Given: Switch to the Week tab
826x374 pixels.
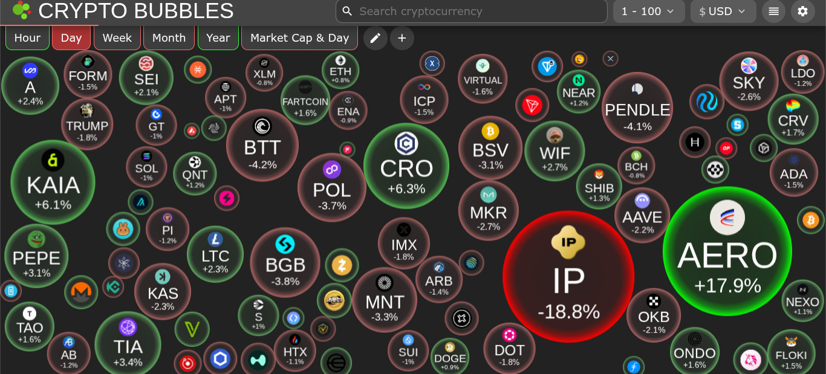Looking at the screenshot, I should point(117,37).
